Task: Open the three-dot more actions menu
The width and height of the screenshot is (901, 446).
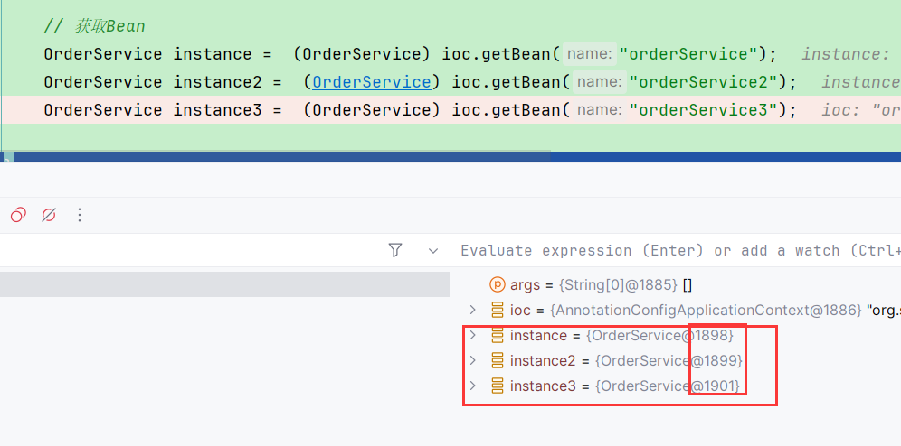Action: click(x=80, y=215)
